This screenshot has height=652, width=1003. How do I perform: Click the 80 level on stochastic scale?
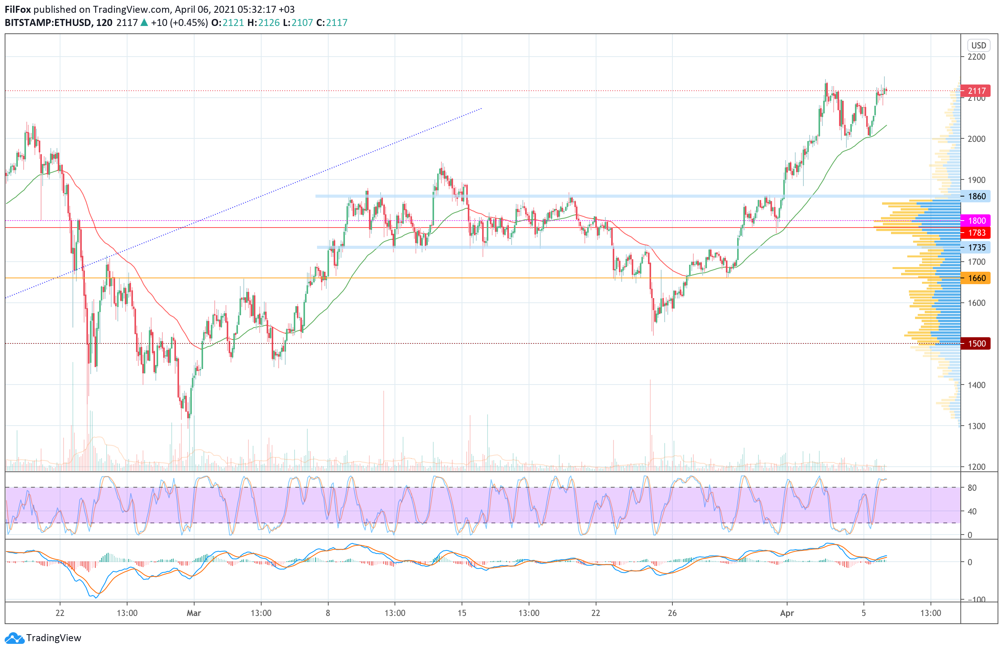972,488
